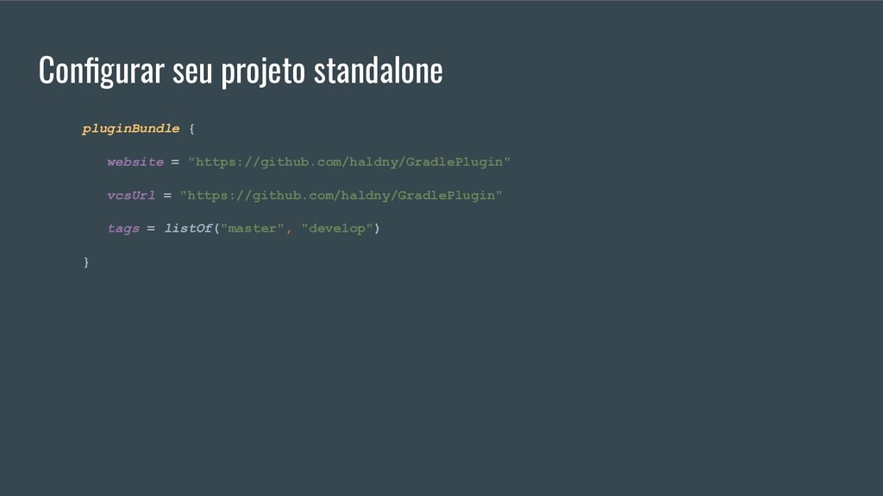The height and width of the screenshot is (496, 883).
Task: Click the closing parenthesis after "develop"
Action: 377,228
